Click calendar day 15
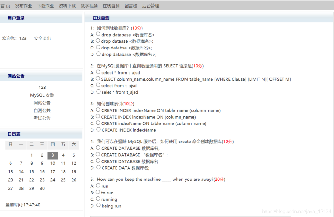 coord(31,172)
